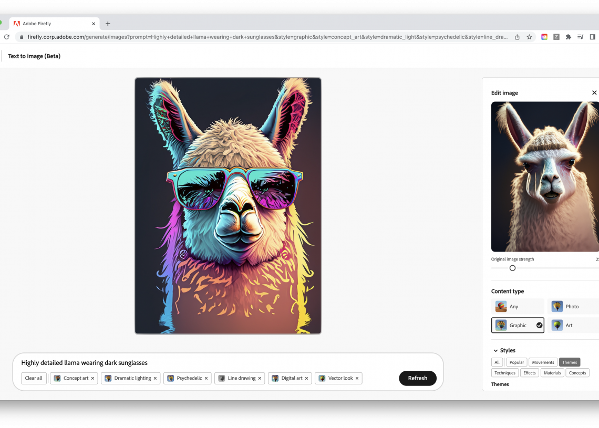
Task: Click the Digital art tag thumbnail icon
Action: [x=275, y=378]
